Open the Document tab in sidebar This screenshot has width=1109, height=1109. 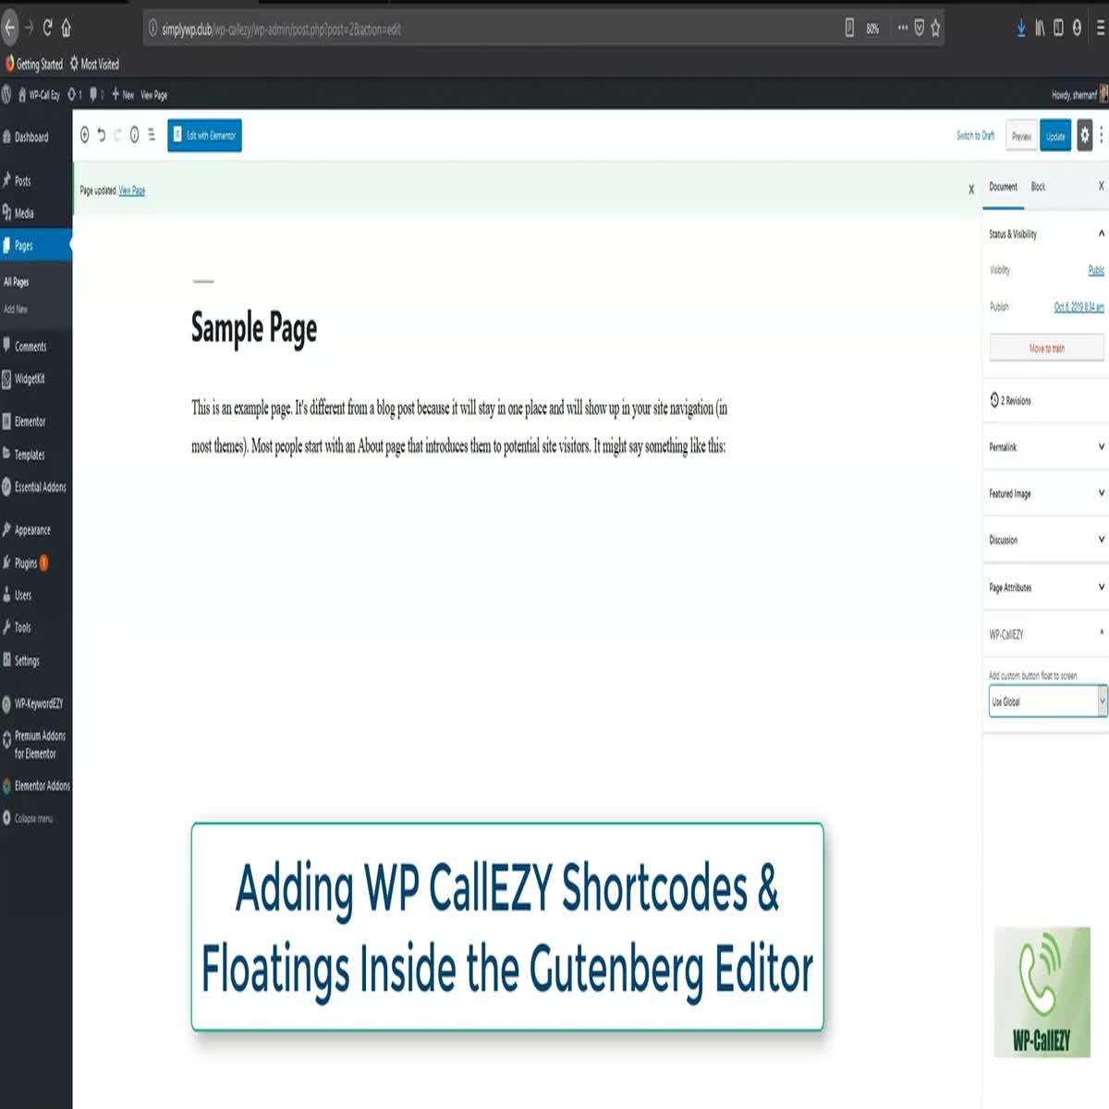click(1002, 187)
